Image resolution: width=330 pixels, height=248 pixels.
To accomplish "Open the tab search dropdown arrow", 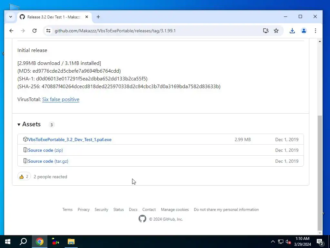I will click(x=11, y=17).
